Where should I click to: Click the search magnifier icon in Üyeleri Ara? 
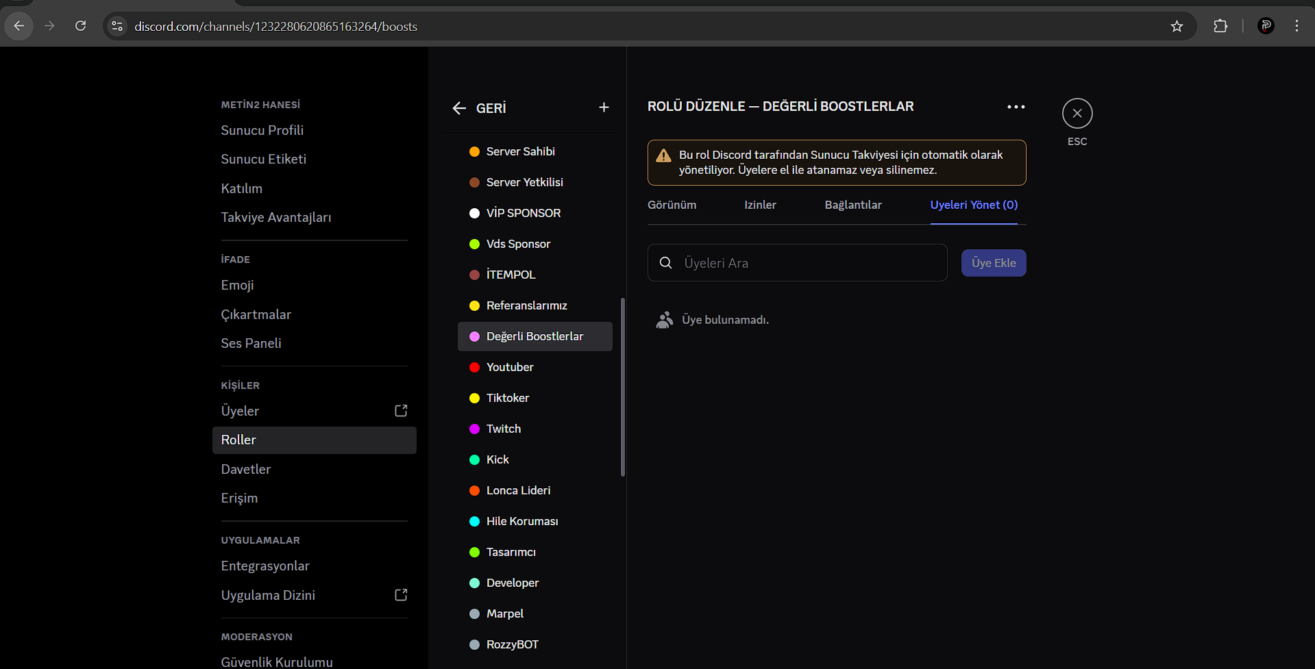pyautogui.click(x=665, y=263)
